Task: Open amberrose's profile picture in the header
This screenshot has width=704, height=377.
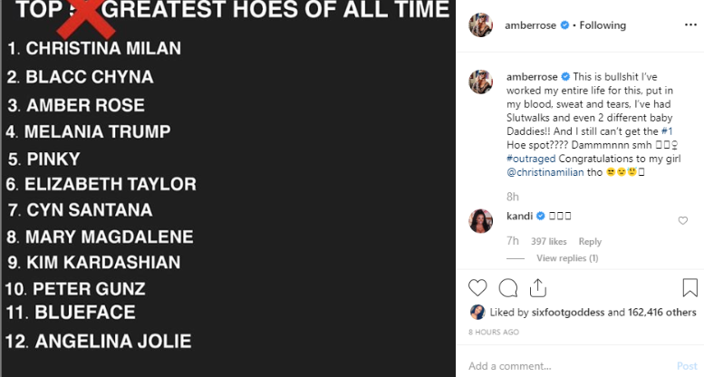Action: tap(480, 25)
